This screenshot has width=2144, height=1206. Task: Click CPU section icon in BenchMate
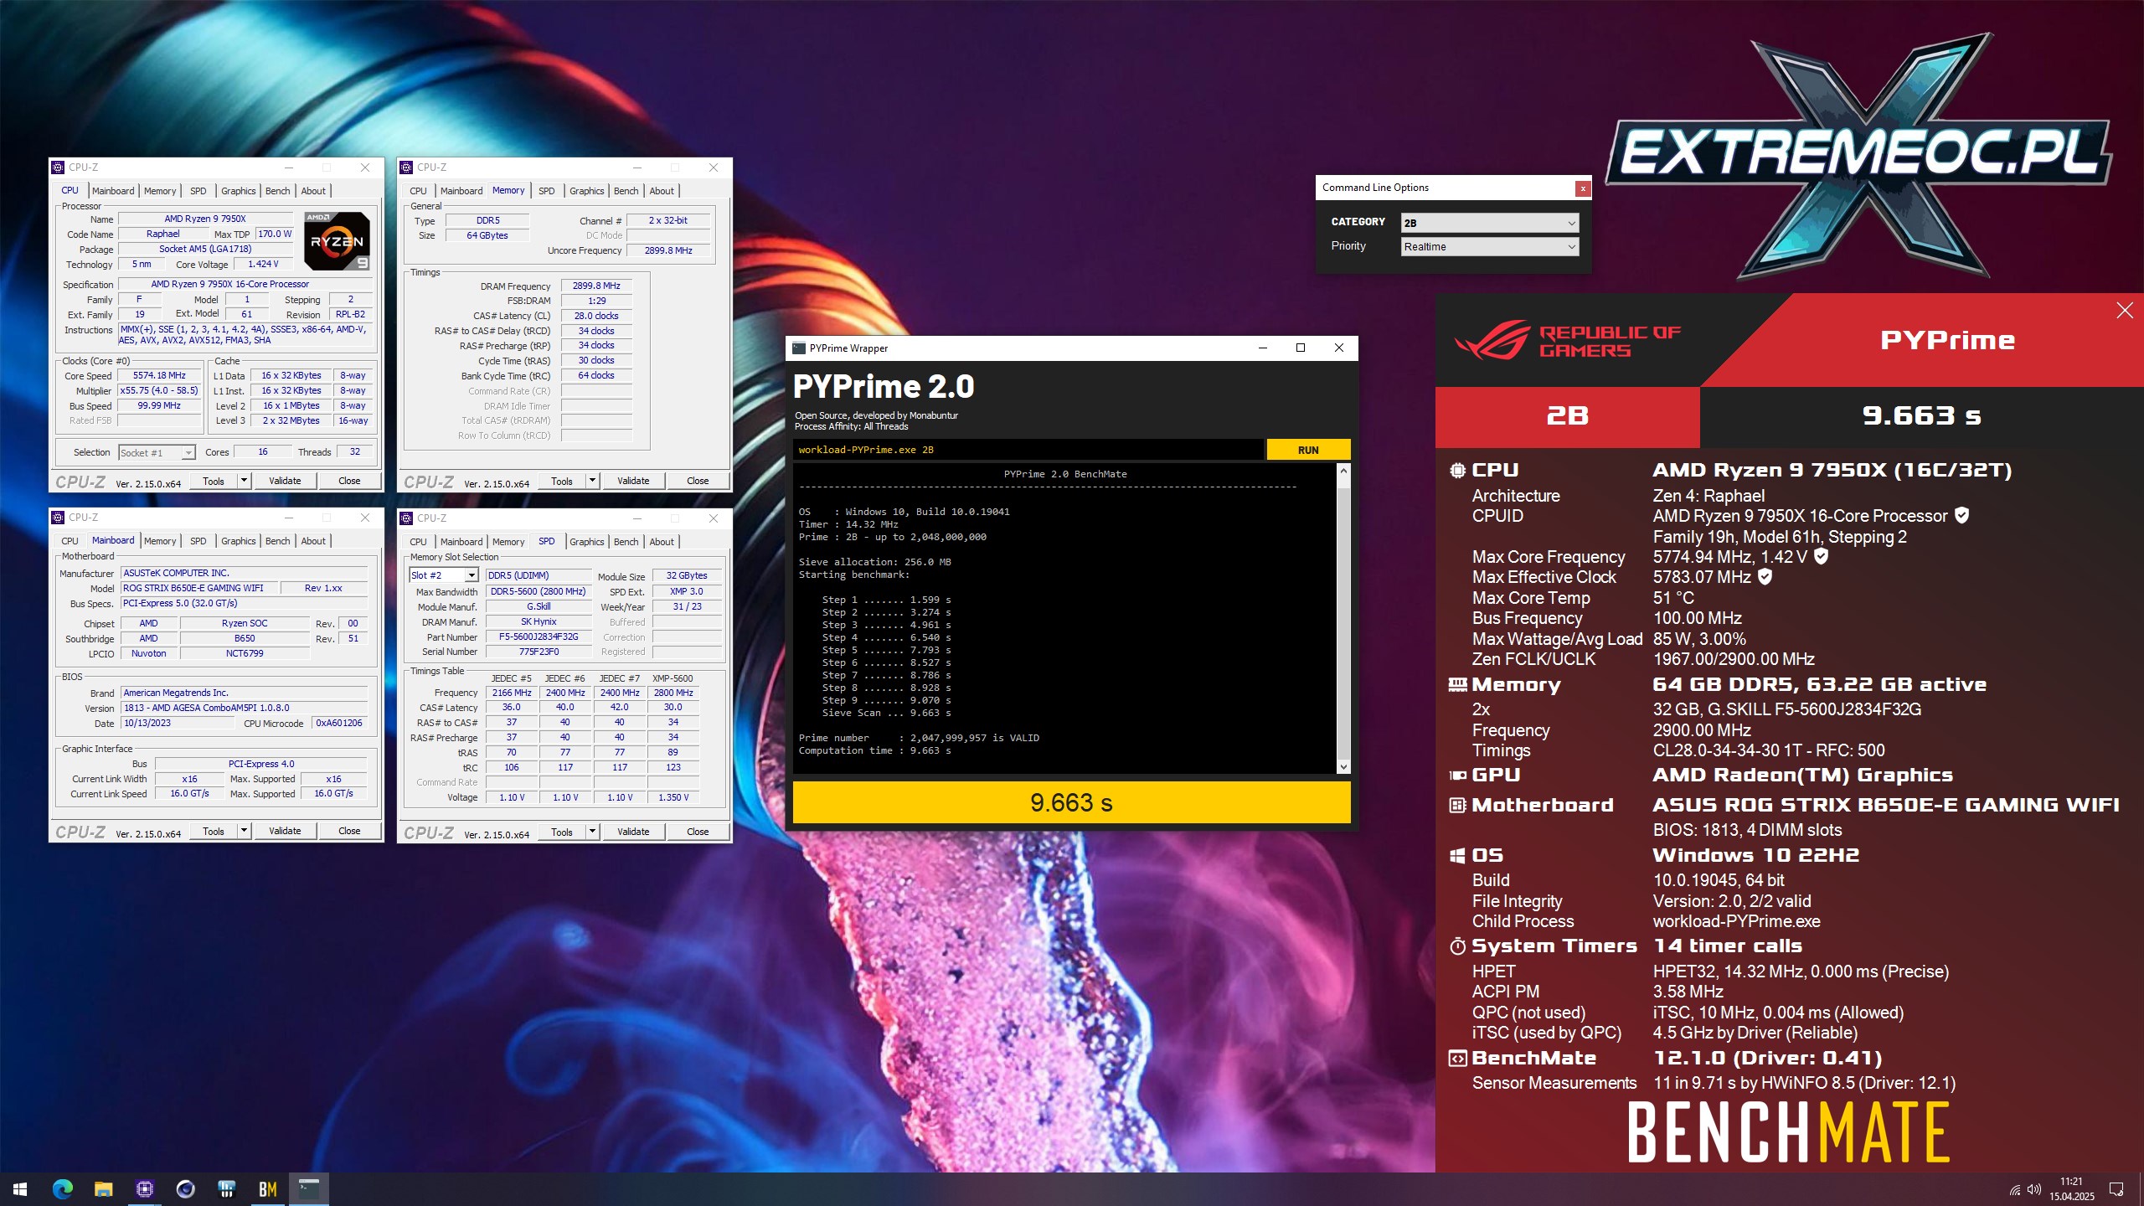point(1457,471)
